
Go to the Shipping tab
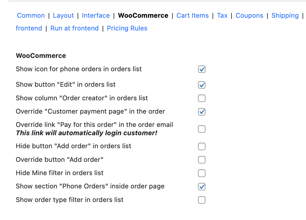coord(285,16)
